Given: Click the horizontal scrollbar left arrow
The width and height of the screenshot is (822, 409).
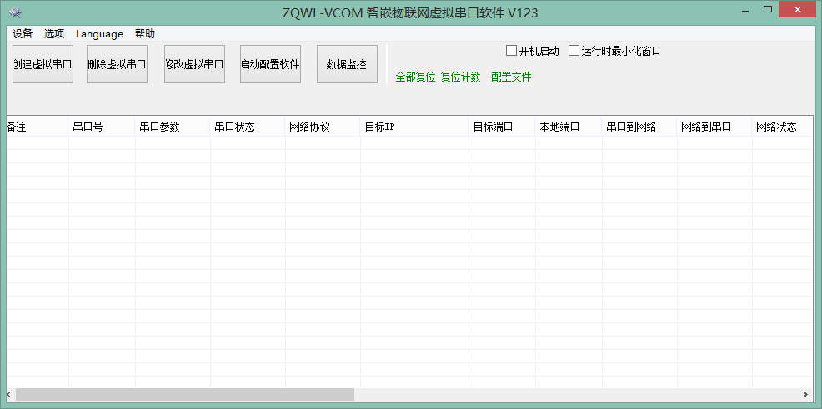Looking at the screenshot, I should tap(9, 394).
